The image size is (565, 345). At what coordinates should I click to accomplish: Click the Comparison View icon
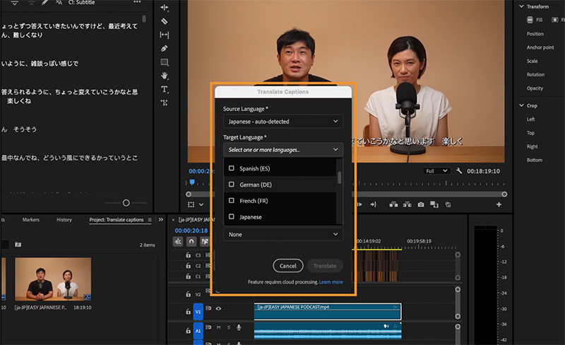434,204
